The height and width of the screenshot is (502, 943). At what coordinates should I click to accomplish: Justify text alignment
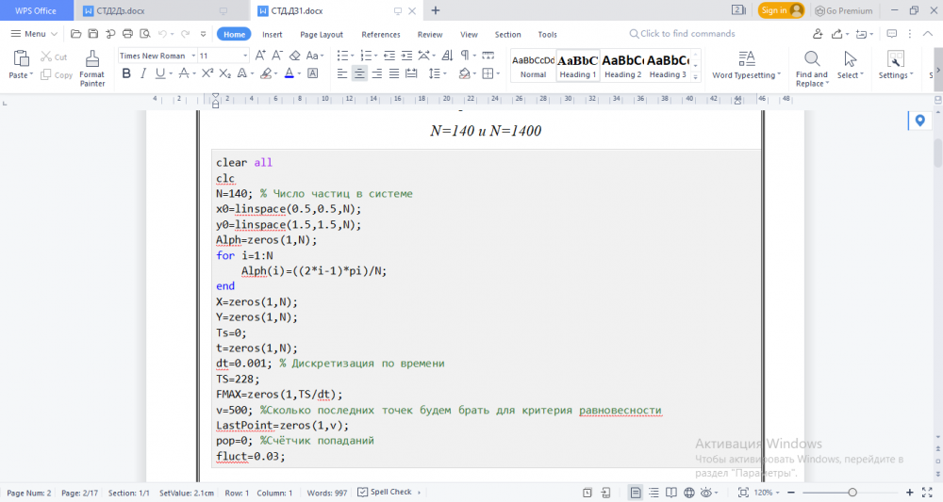pyautogui.click(x=394, y=73)
